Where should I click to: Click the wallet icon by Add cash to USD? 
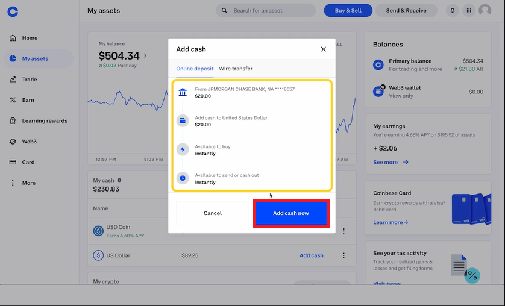(x=183, y=120)
